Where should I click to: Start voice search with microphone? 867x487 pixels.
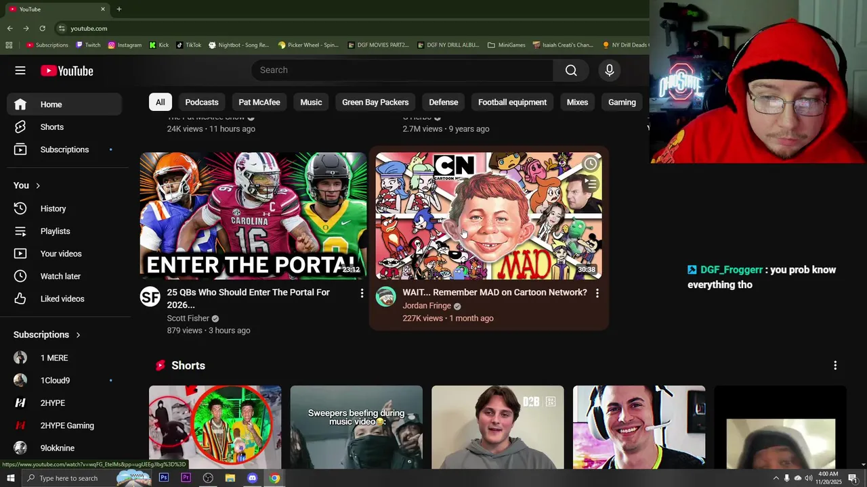click(609, 70)
